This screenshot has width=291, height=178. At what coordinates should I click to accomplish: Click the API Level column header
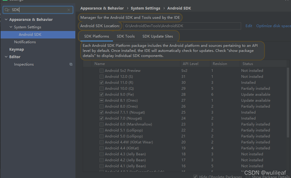[x=190, y=64]
